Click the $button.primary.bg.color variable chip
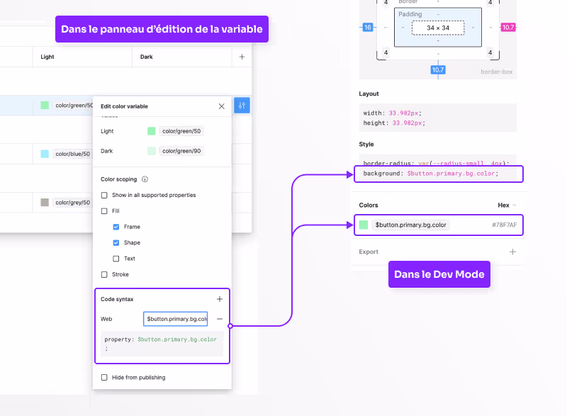Viewport: 567px width, 416px height. pos(410,225)
